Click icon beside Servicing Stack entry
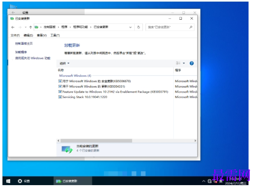Viewport: 258px width, 188px height. 60,97
